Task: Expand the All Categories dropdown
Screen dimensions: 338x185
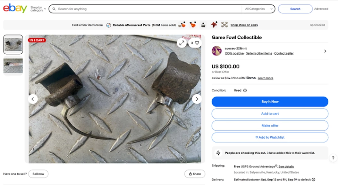Action: click(259, 9)
